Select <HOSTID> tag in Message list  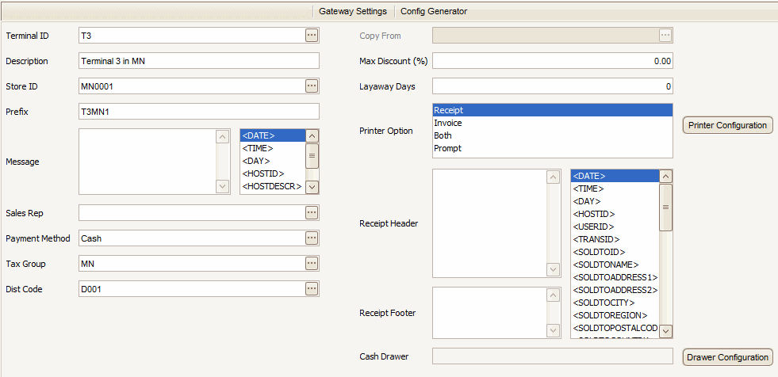click(x=263, y=173)
